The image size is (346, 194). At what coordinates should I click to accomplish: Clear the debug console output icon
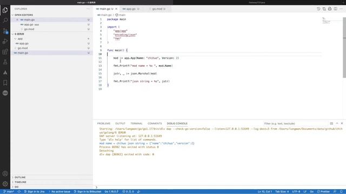click(x=331, y=123)
